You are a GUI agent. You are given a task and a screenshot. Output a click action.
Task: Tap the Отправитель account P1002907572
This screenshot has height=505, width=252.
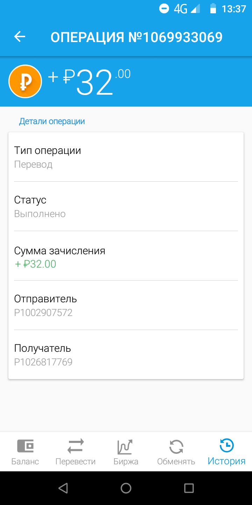(43, 312)
